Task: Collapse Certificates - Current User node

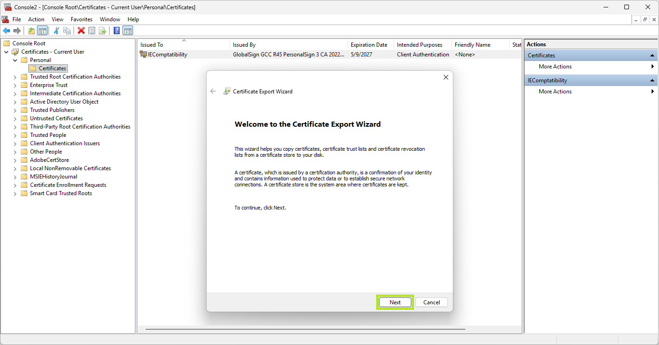Action: (x=6, y=52)
